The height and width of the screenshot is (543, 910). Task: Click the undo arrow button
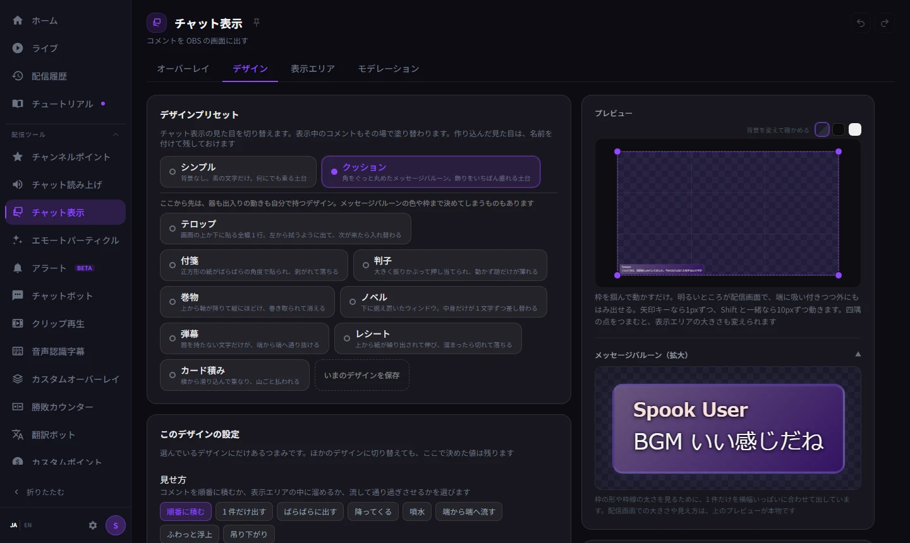click(x=861, y=23)
